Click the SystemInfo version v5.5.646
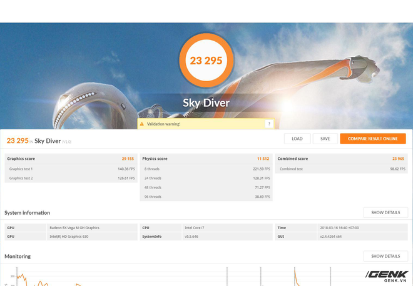413x286 pixels. click(191, 236)
